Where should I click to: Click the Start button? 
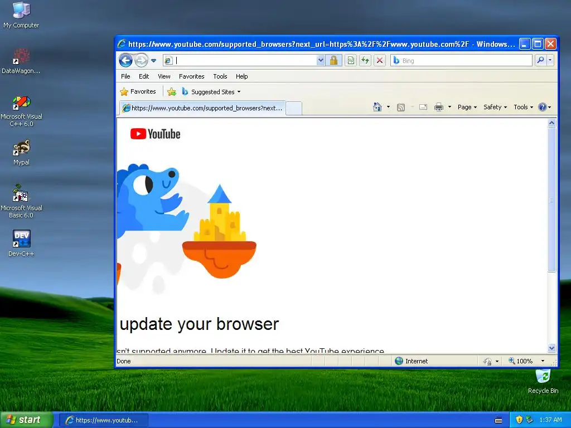coord(27,420)
